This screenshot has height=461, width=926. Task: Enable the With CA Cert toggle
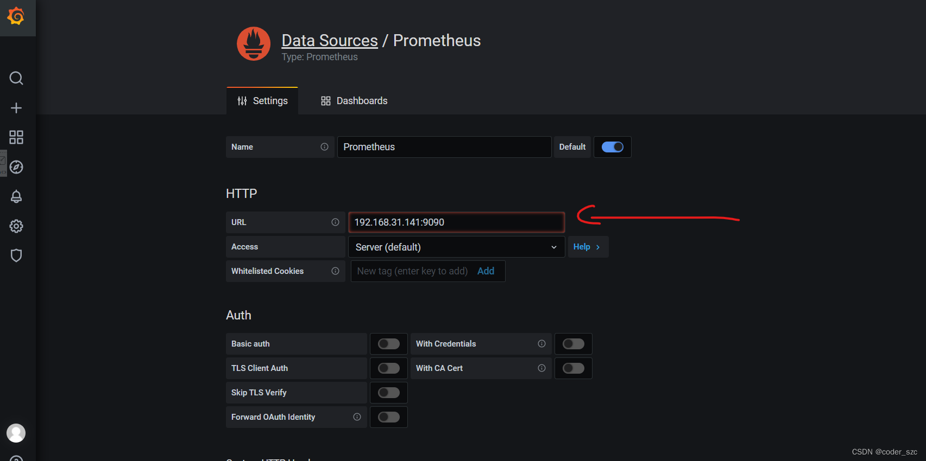coord(574,368)
